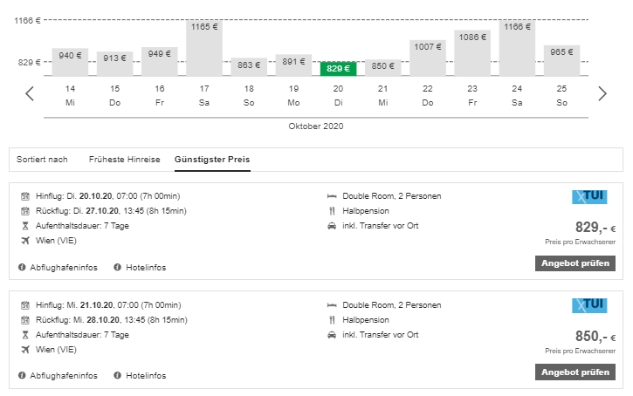
Task: Click info icon beside second Abflughafeninfos
Action: click(x=22, y=375)
